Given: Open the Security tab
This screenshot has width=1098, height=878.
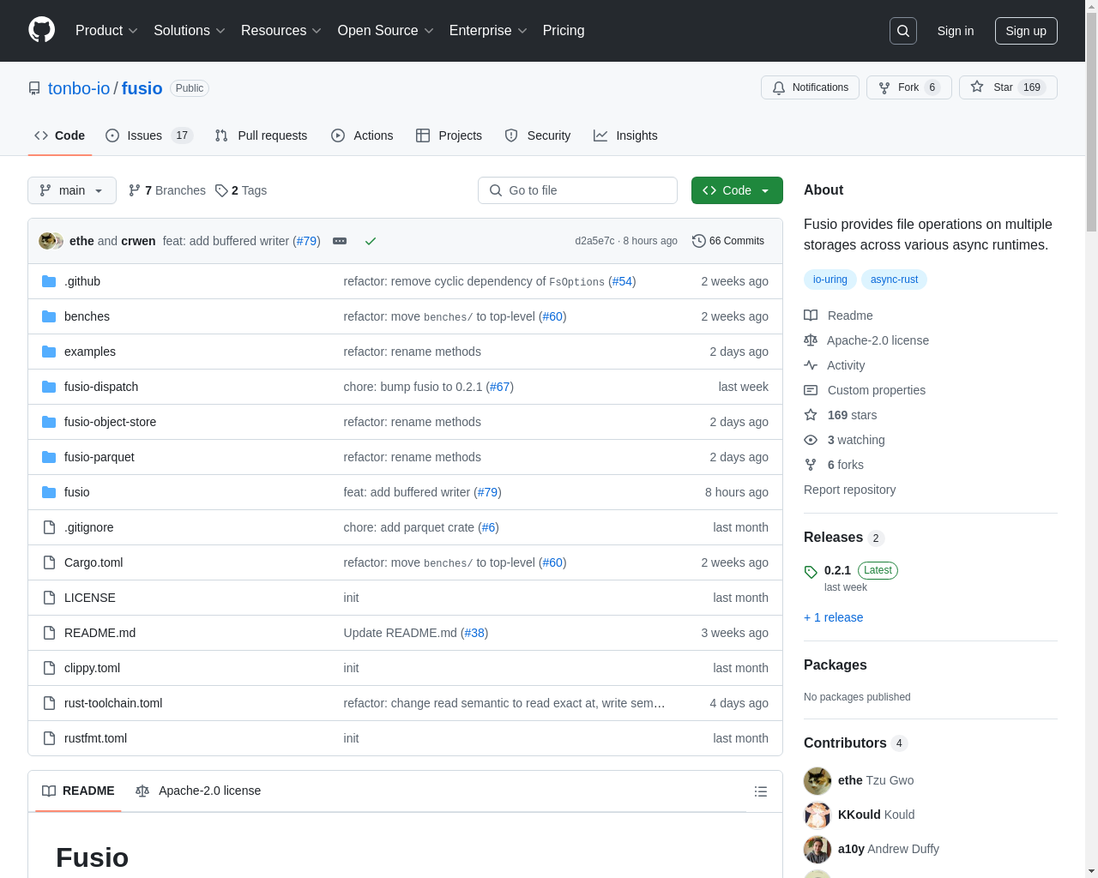Looking at the screenshot, I should tap(538, 135).
